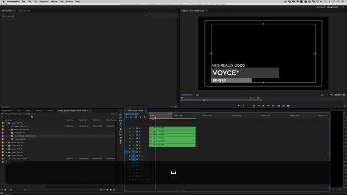The width and height of the screenshot is (347, 195).
Task: Toggle lock on Lower Third 05 clip's track
Action: pos(130,132)
